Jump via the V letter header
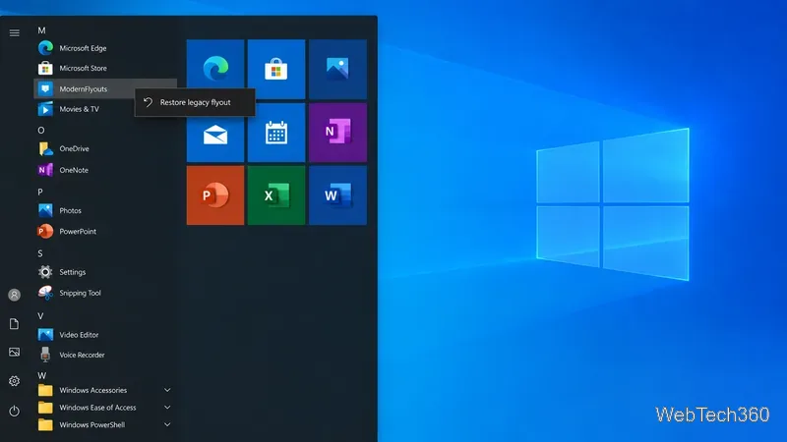Screen dimensions: 787x442 pyautogui.click(x=40, y=316)
